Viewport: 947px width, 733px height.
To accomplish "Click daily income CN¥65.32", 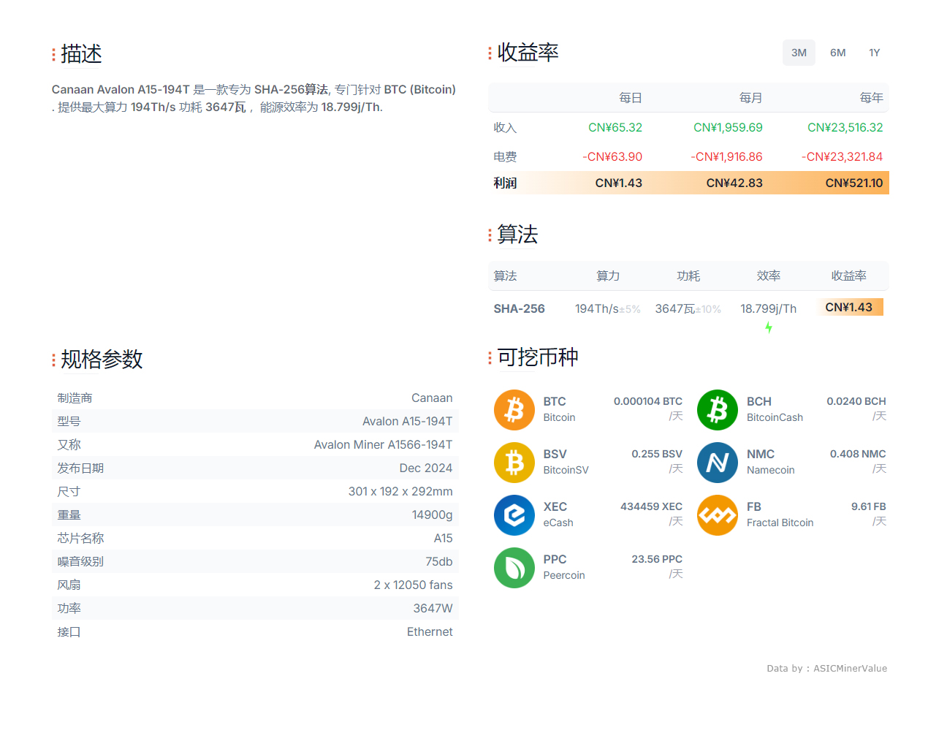I will coord(615,127).
